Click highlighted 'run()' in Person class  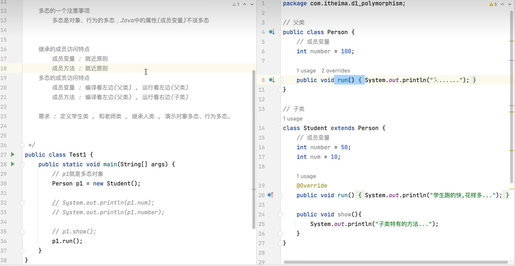pyautogui.click(x=346, y=80)
